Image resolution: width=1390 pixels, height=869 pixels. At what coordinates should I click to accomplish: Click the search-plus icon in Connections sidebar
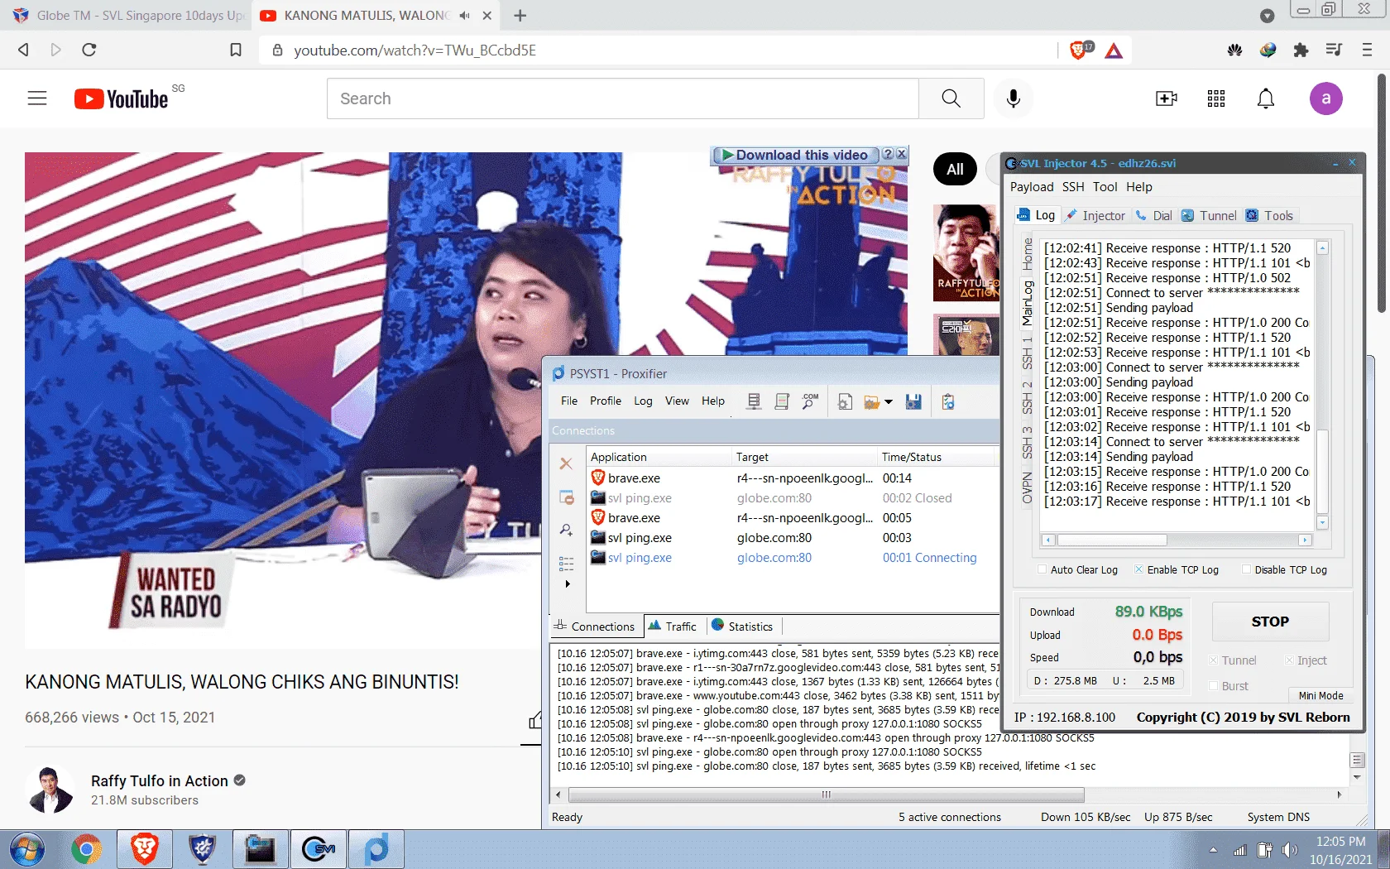point(566,530)
